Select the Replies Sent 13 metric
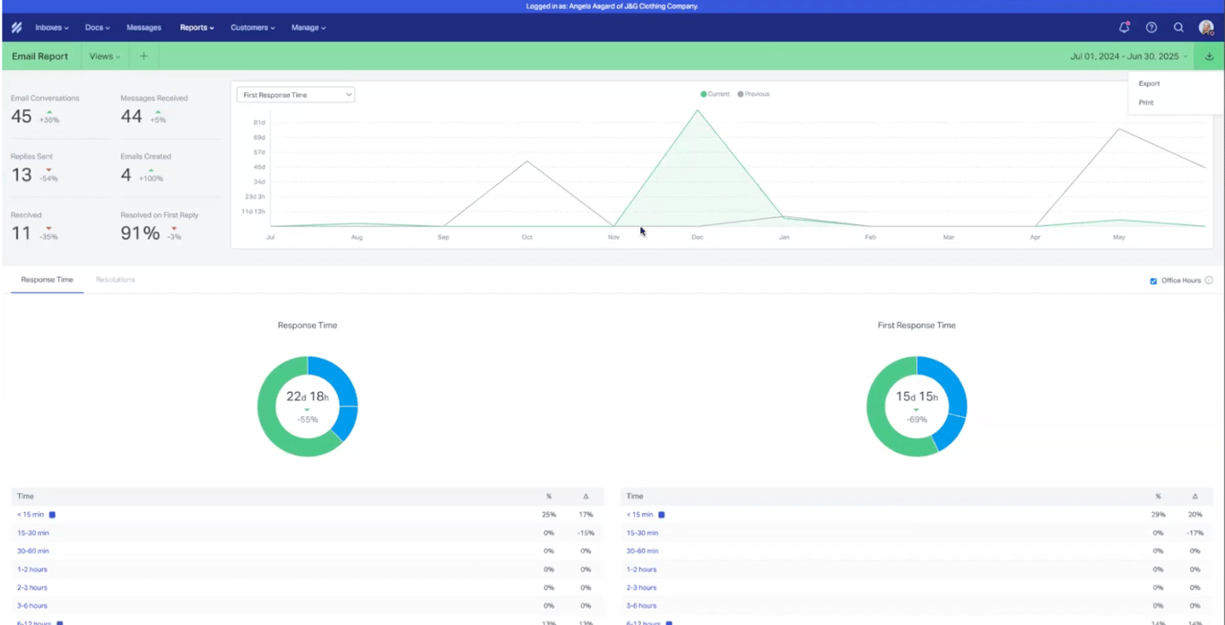Screen dimensions: 1225x625 [34, 169]
